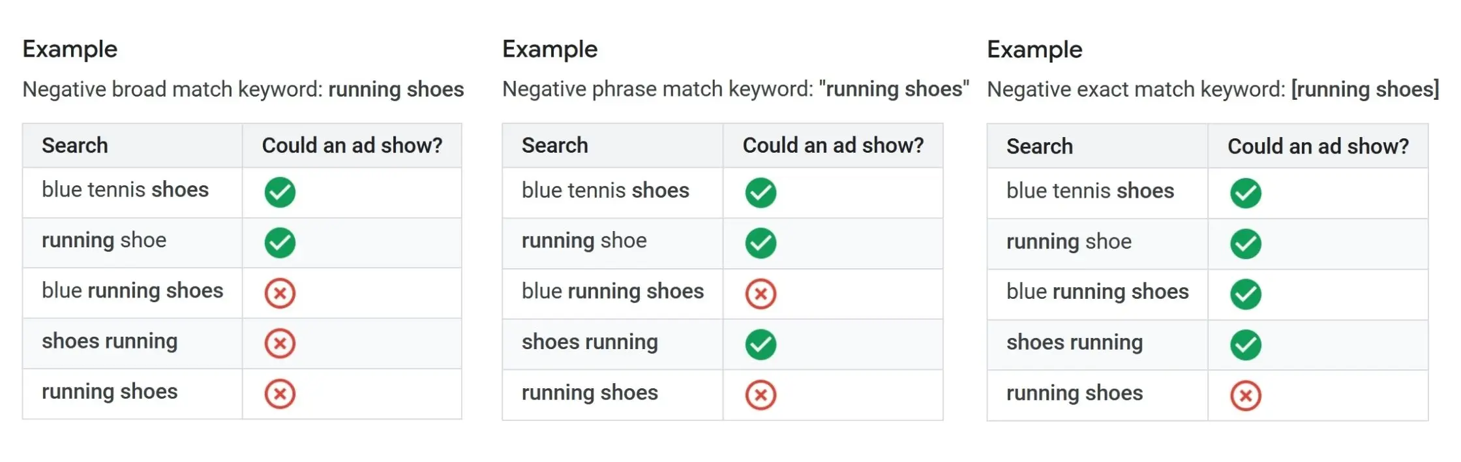Click 'running shoe' cell in exact match table
This screenshot has height=462, width=1461.
click(1068, 241)
